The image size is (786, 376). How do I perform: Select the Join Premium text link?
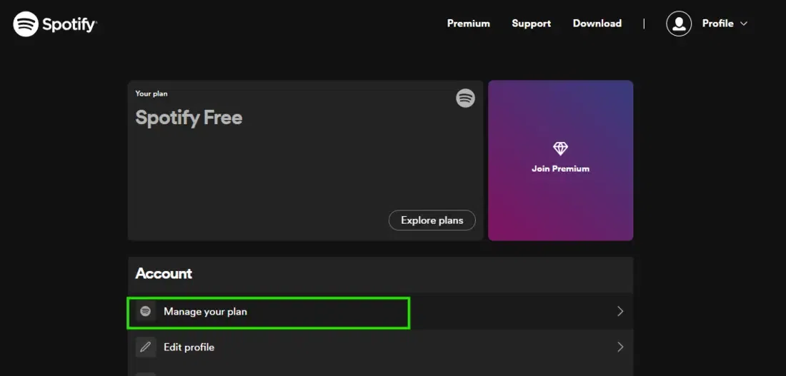[560, 169]
